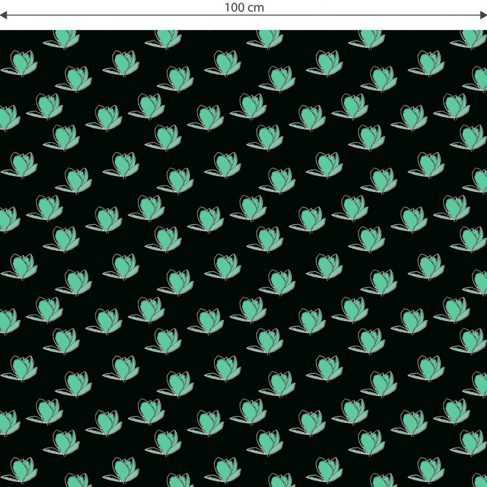Click the "100 cm" width label
The width and height of the screenshot is (487, 487).
click(x=244, y=7)
